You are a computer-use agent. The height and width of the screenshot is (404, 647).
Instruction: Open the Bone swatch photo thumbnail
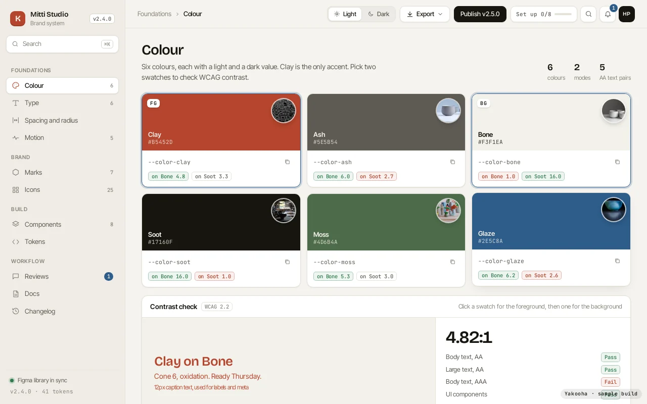614,111
